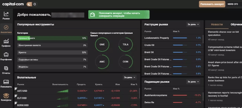Open Отчеты reports in sidebar

6,70
